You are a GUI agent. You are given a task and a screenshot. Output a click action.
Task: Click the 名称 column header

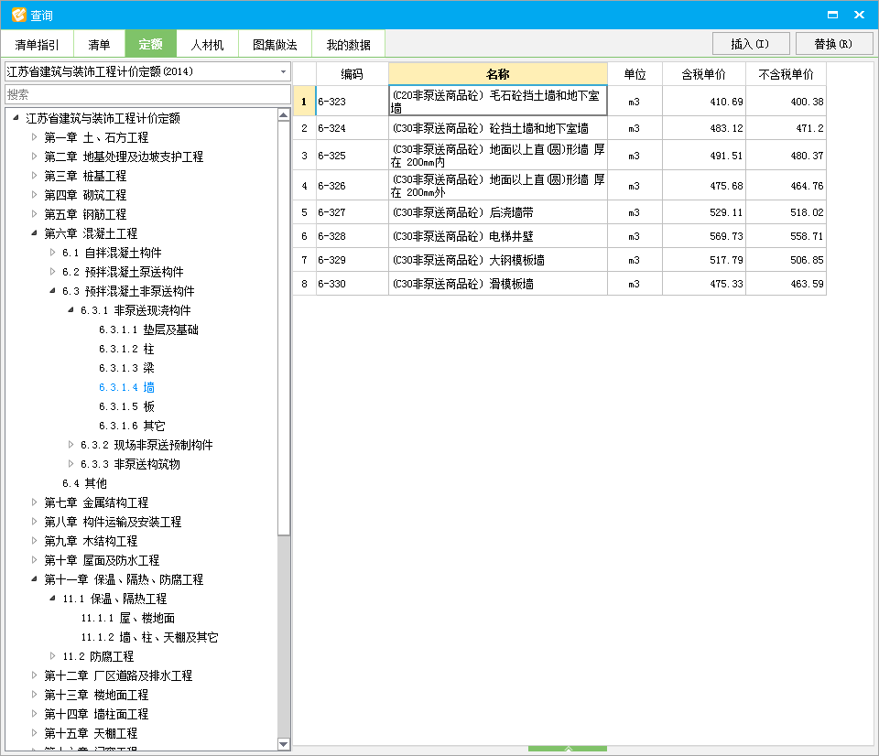pos(498,74)
